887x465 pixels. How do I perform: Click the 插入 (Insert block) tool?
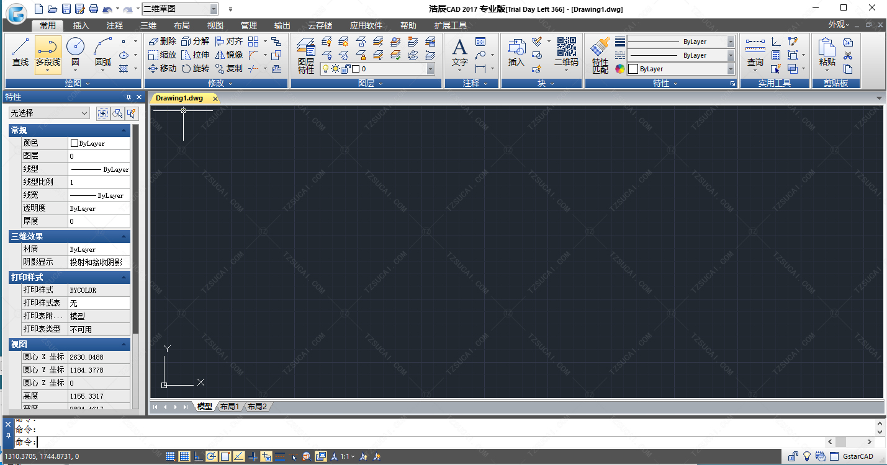click(516, 53)
